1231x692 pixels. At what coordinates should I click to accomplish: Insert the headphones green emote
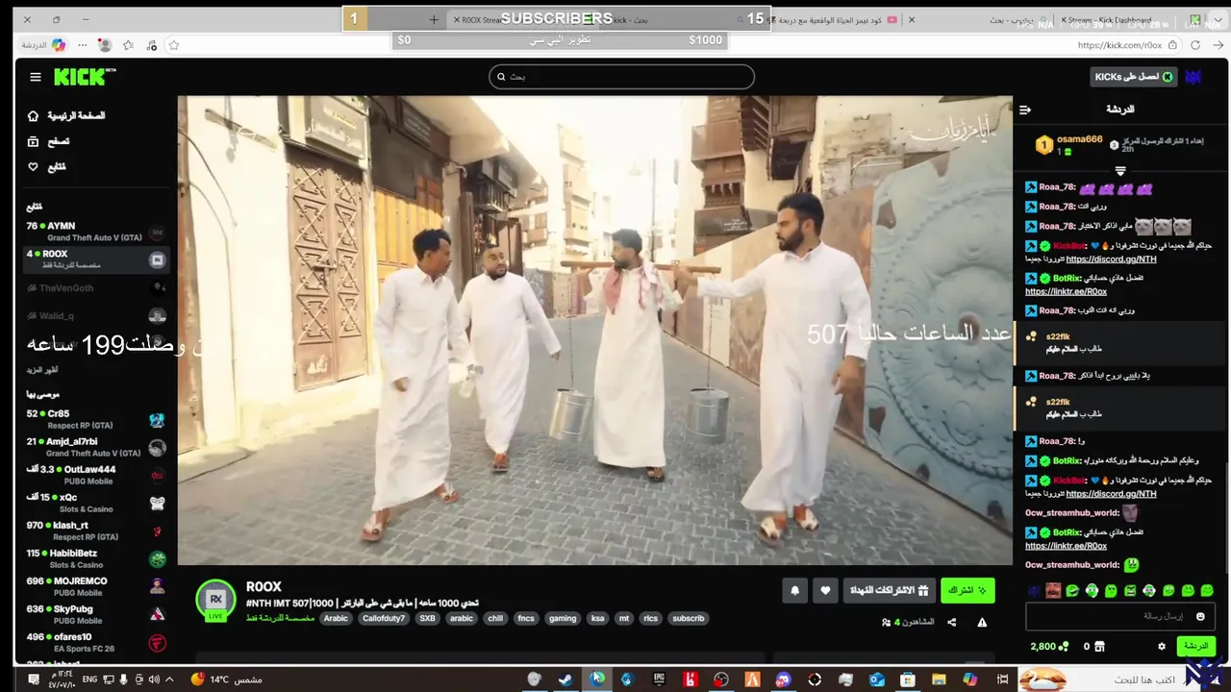(x=1092, y=590)
